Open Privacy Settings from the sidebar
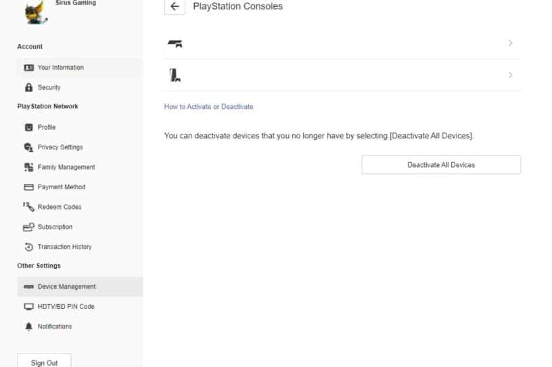 80,147
